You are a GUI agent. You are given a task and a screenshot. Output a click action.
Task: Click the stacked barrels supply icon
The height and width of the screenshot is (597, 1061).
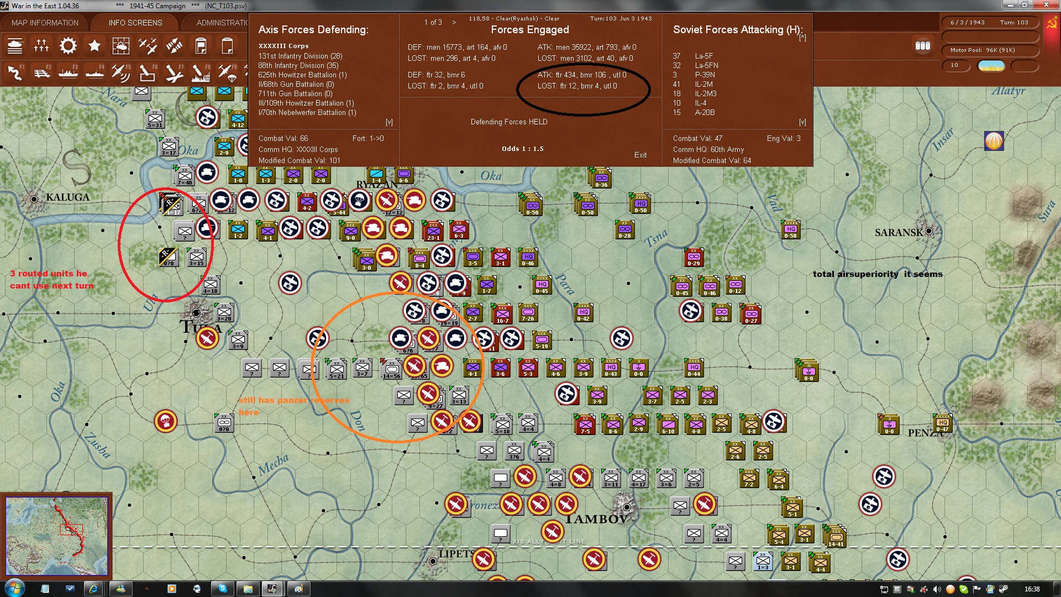click(923, 46)
